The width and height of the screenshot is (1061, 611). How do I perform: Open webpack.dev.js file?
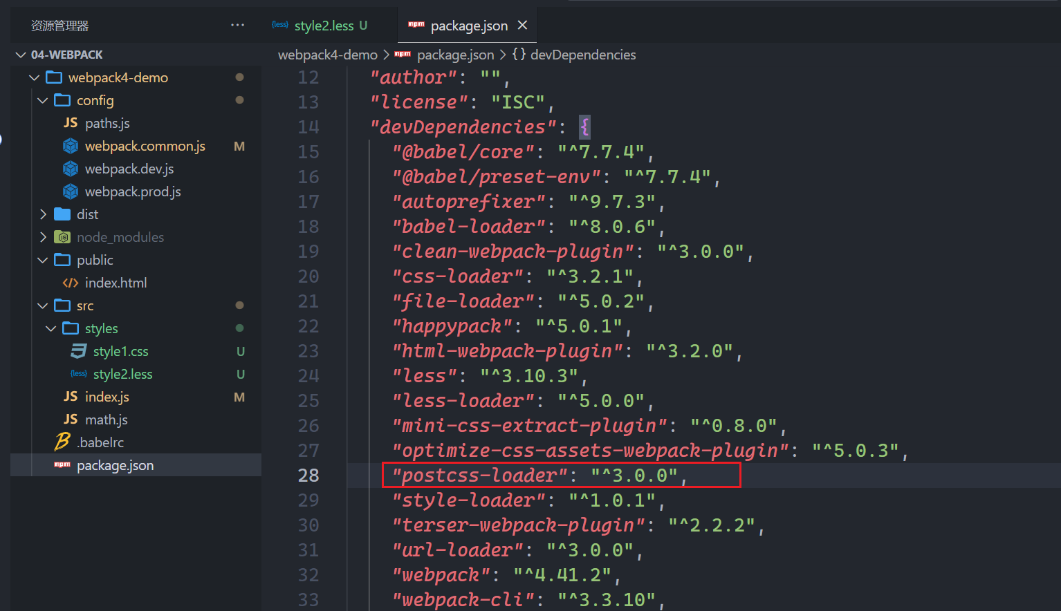pos(129,169)
